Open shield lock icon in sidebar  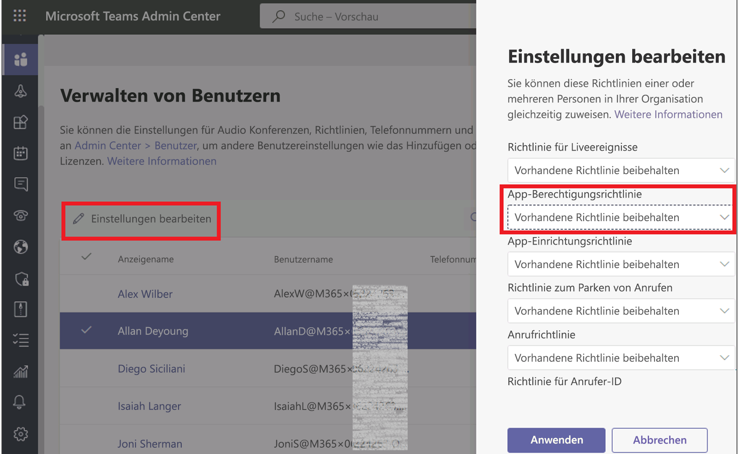pos(21,279)
